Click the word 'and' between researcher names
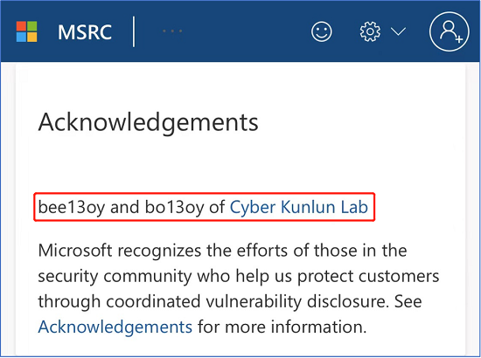Viewport: 481px width, 358px height. tap(125, 207)
